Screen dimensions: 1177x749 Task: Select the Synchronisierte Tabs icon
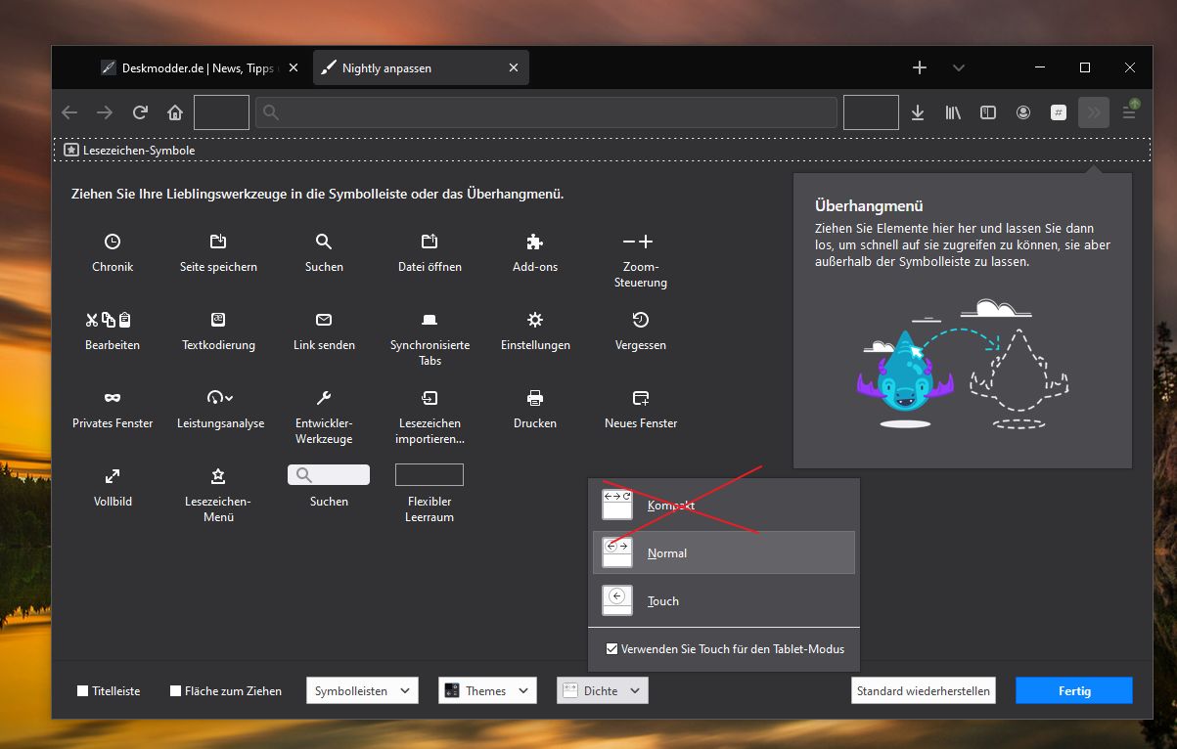[430, 320]
